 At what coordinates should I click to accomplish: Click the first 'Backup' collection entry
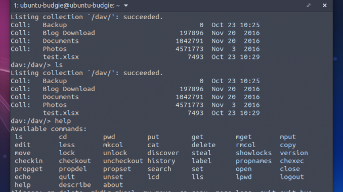pyautogui.click(x=55, y=25)
